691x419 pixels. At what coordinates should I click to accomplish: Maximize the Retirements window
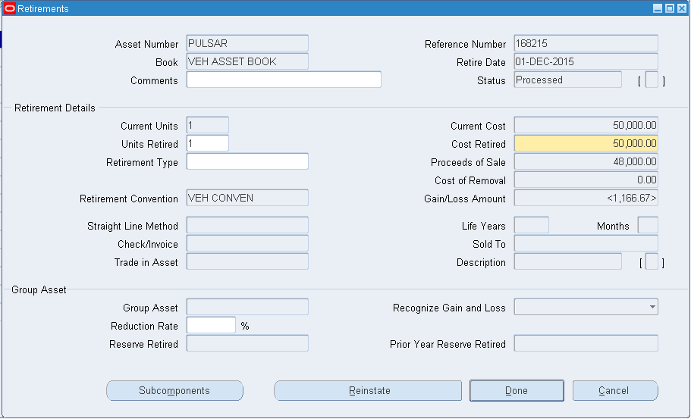pyautogui.click(x=669, y=8)
